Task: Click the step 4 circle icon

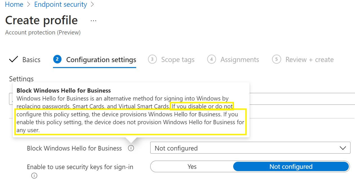Action: point(211,59)
